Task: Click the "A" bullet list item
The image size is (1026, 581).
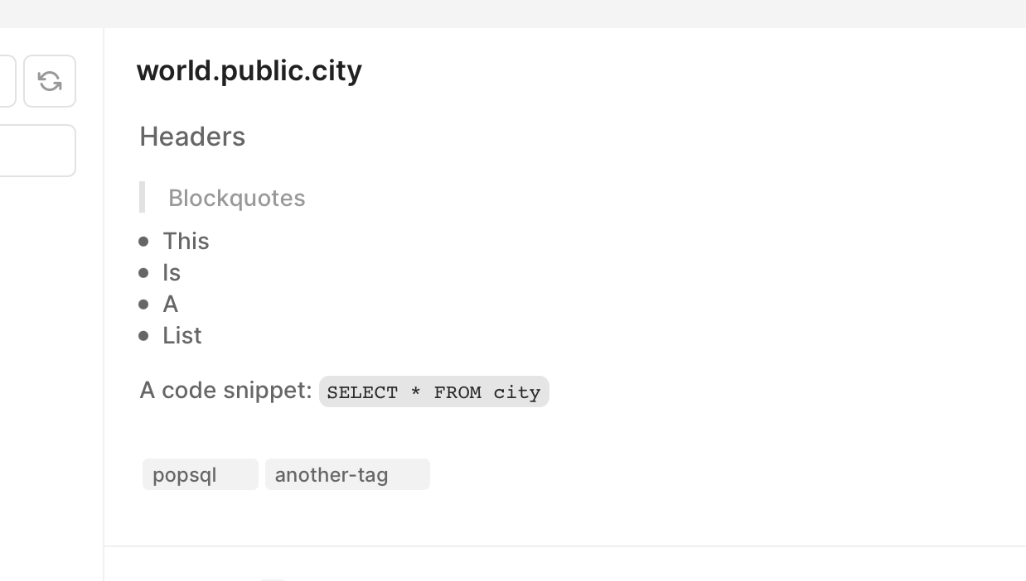Action: tap(171, 304)
